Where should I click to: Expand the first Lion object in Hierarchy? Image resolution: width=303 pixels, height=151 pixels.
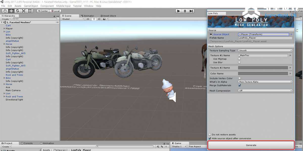pos(4,32)
